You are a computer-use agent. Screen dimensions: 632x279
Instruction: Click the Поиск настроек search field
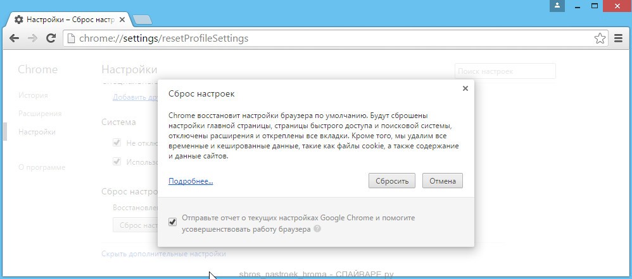(x=505, y=71)
